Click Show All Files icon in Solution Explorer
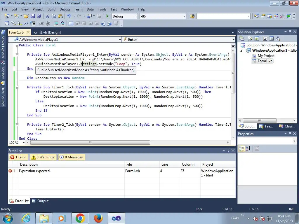The width and height of the screenshot is (299, 224). point(250,39)
